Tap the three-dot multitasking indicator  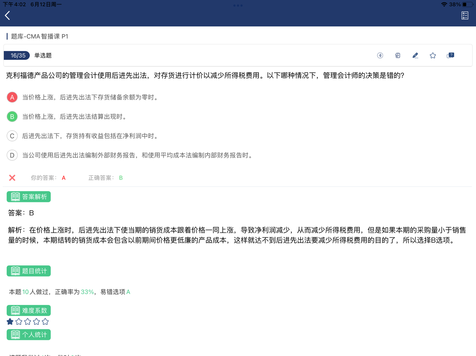pyautogui.click(x=238, y=6)
